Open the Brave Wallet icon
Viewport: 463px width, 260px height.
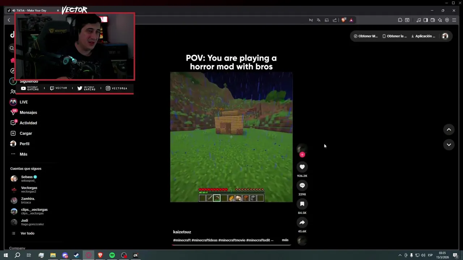[433, 20]
